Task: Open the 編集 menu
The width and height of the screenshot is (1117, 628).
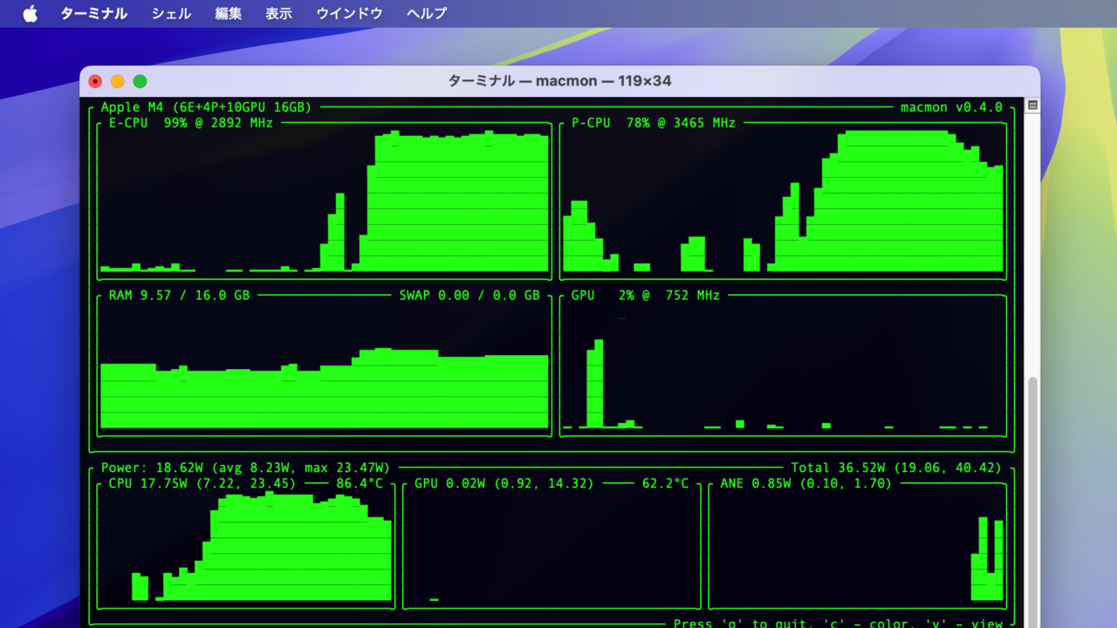Action: [x=229, y=13]
